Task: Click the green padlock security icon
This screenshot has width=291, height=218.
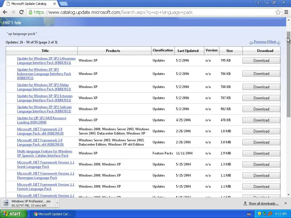Action: click(x=30, y=12)
